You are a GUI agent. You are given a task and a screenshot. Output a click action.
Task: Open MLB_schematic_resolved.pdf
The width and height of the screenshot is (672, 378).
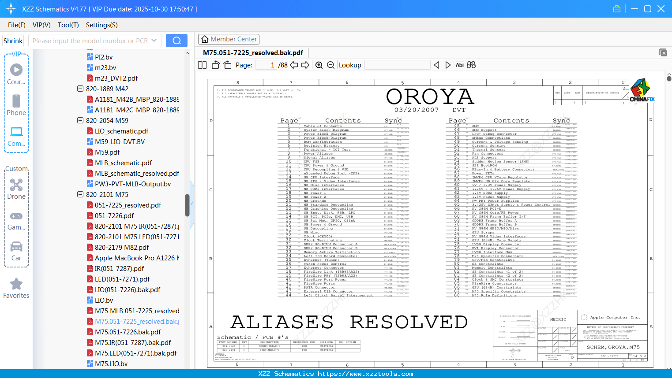point(133,173)
